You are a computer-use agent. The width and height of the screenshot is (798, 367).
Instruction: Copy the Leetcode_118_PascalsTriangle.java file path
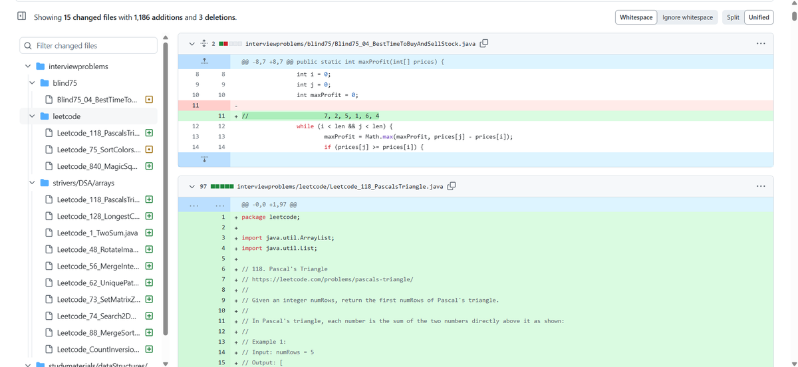452,187
